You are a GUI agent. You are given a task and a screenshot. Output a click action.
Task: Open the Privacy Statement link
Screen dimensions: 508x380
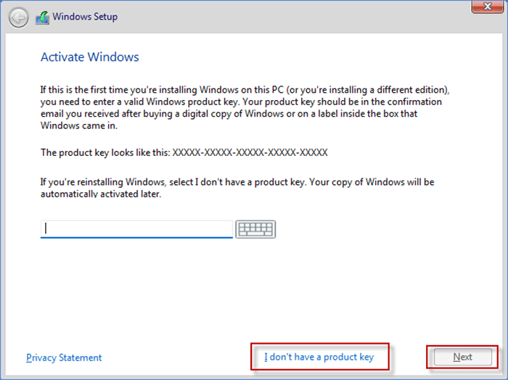coord(64,358)
